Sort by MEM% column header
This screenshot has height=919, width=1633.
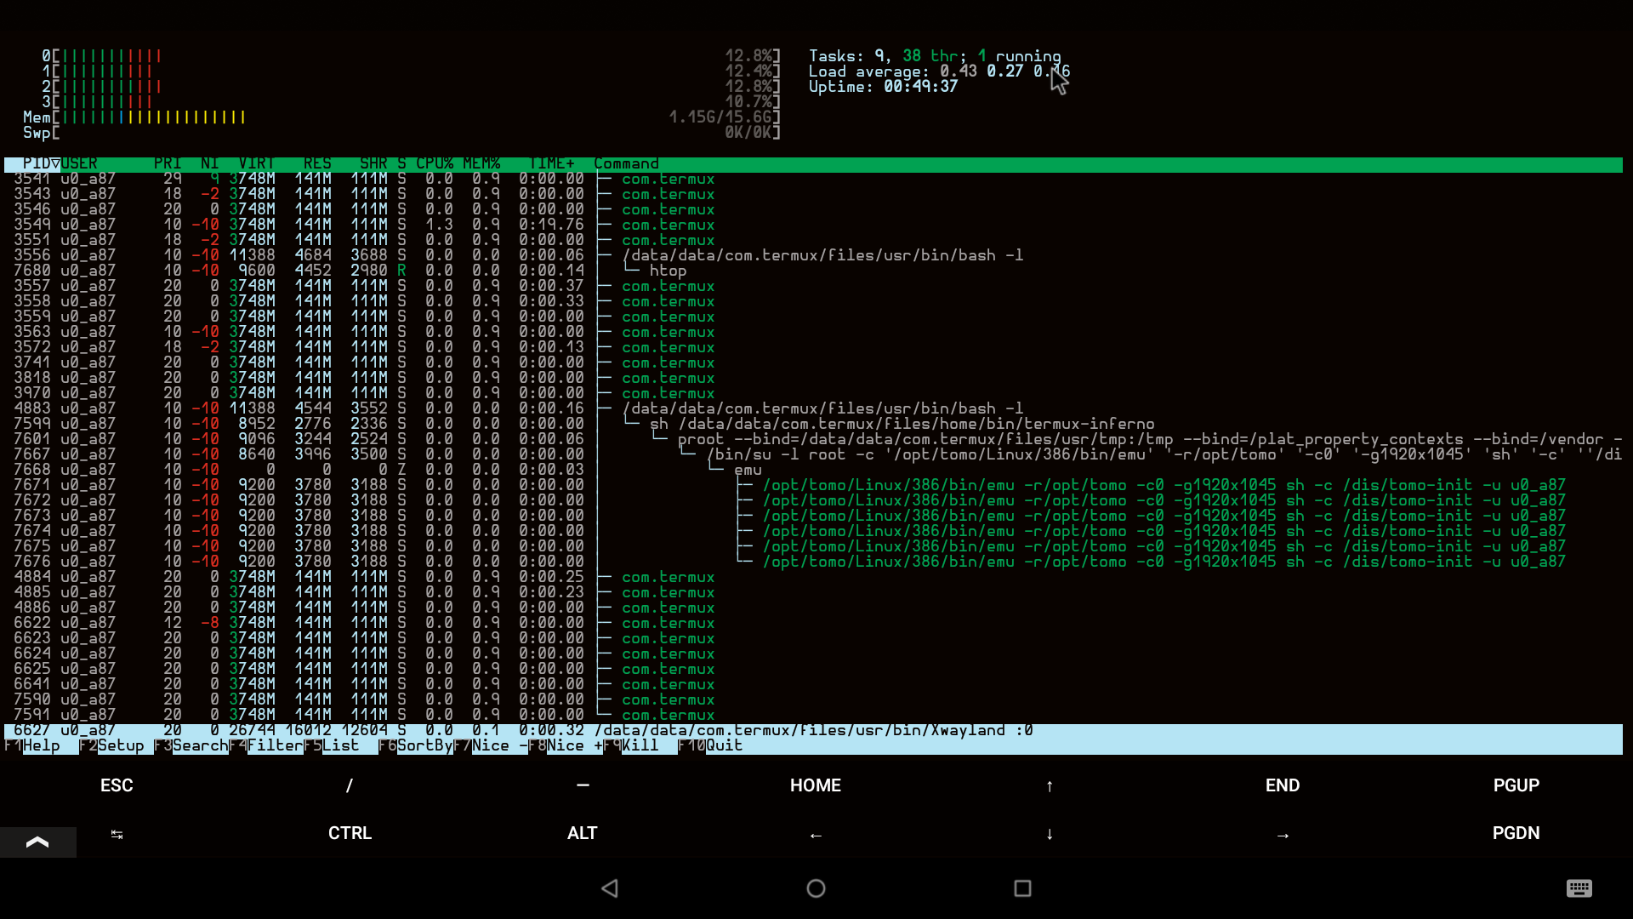(x=481, y=163)
